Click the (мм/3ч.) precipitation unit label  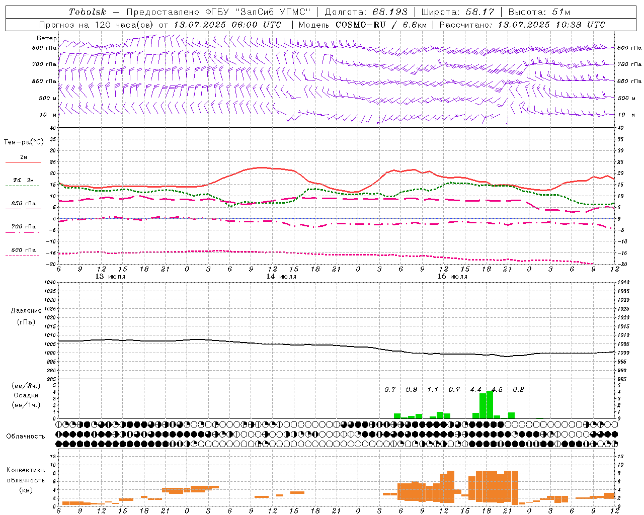26,386
